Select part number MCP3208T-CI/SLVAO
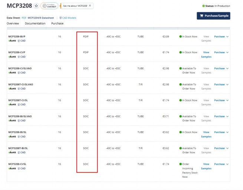Image resolution: width=243 pixels, height=190 pixels. click(21, 85)
